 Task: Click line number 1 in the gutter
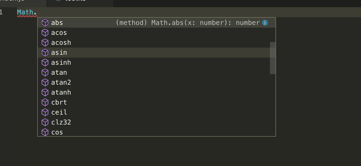tap(1, 12)
